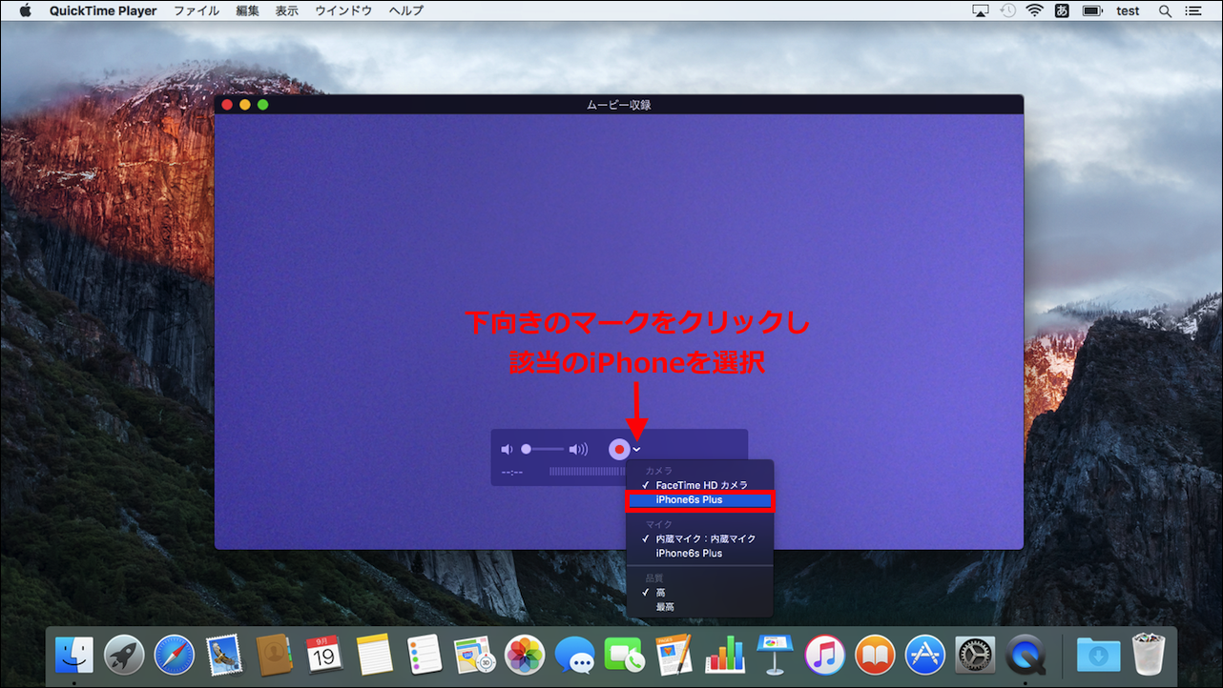The height and width of the screenshot is (688, 1223).
Task: Open the Apple menu
Action: [26, 10]
